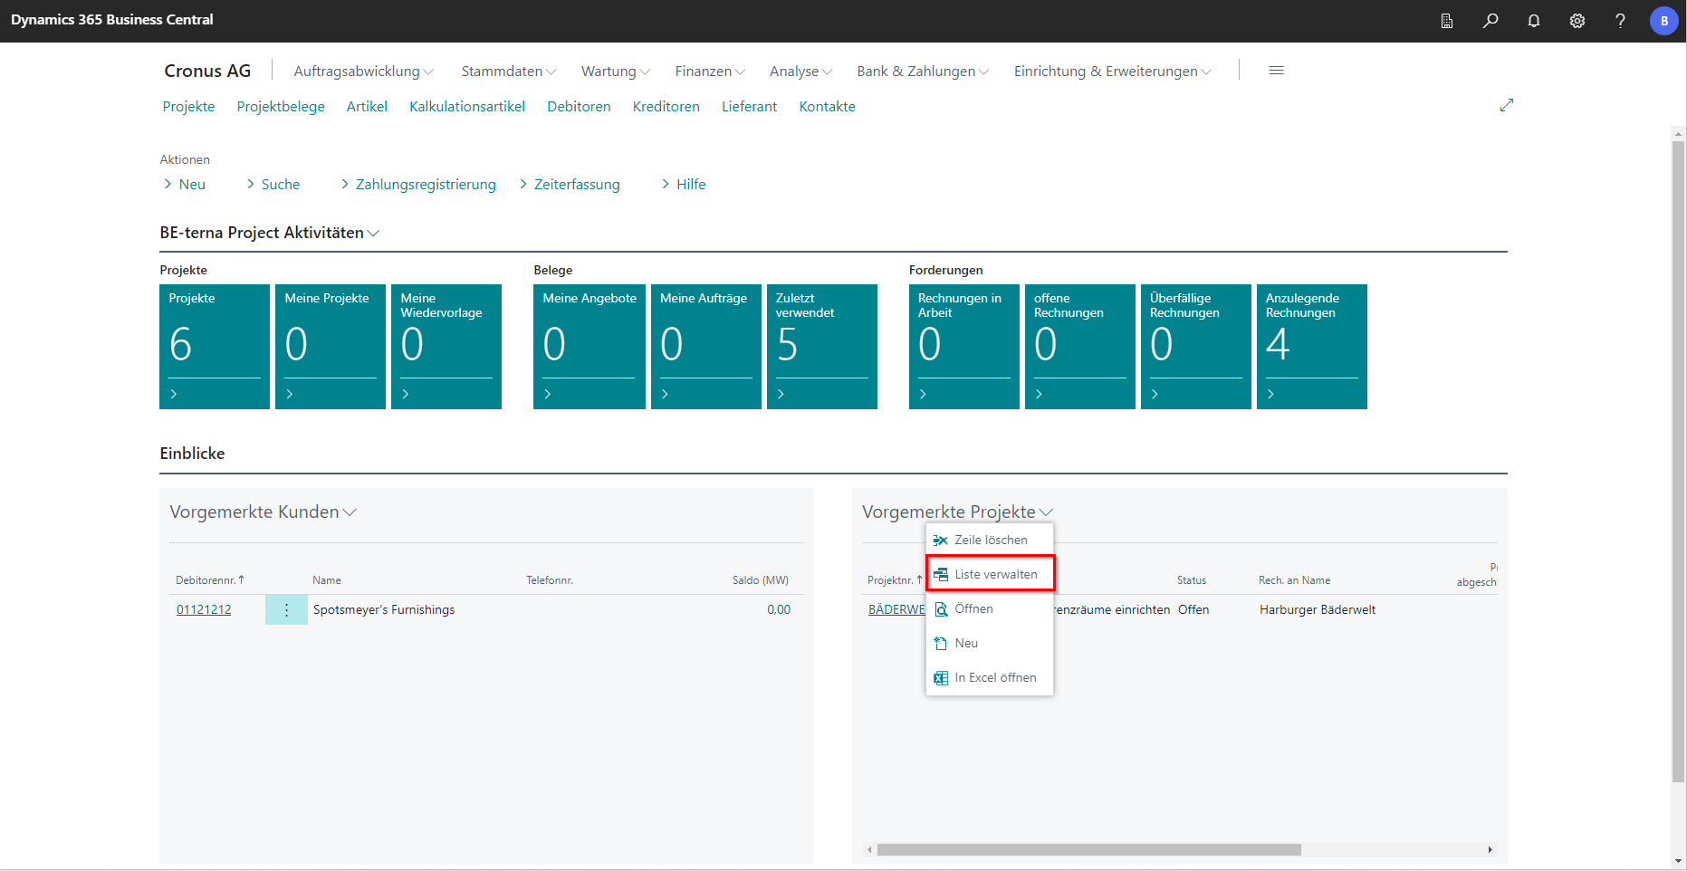Expand the Auftragsabwicklung menu
This screenshot has width=1687, height=871.
pyautogui.click(x=363, y=72)
